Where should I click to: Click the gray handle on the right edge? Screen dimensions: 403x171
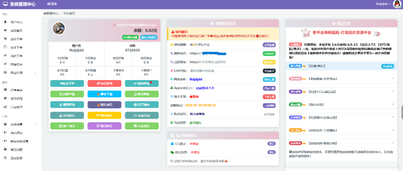coord(402,113)
